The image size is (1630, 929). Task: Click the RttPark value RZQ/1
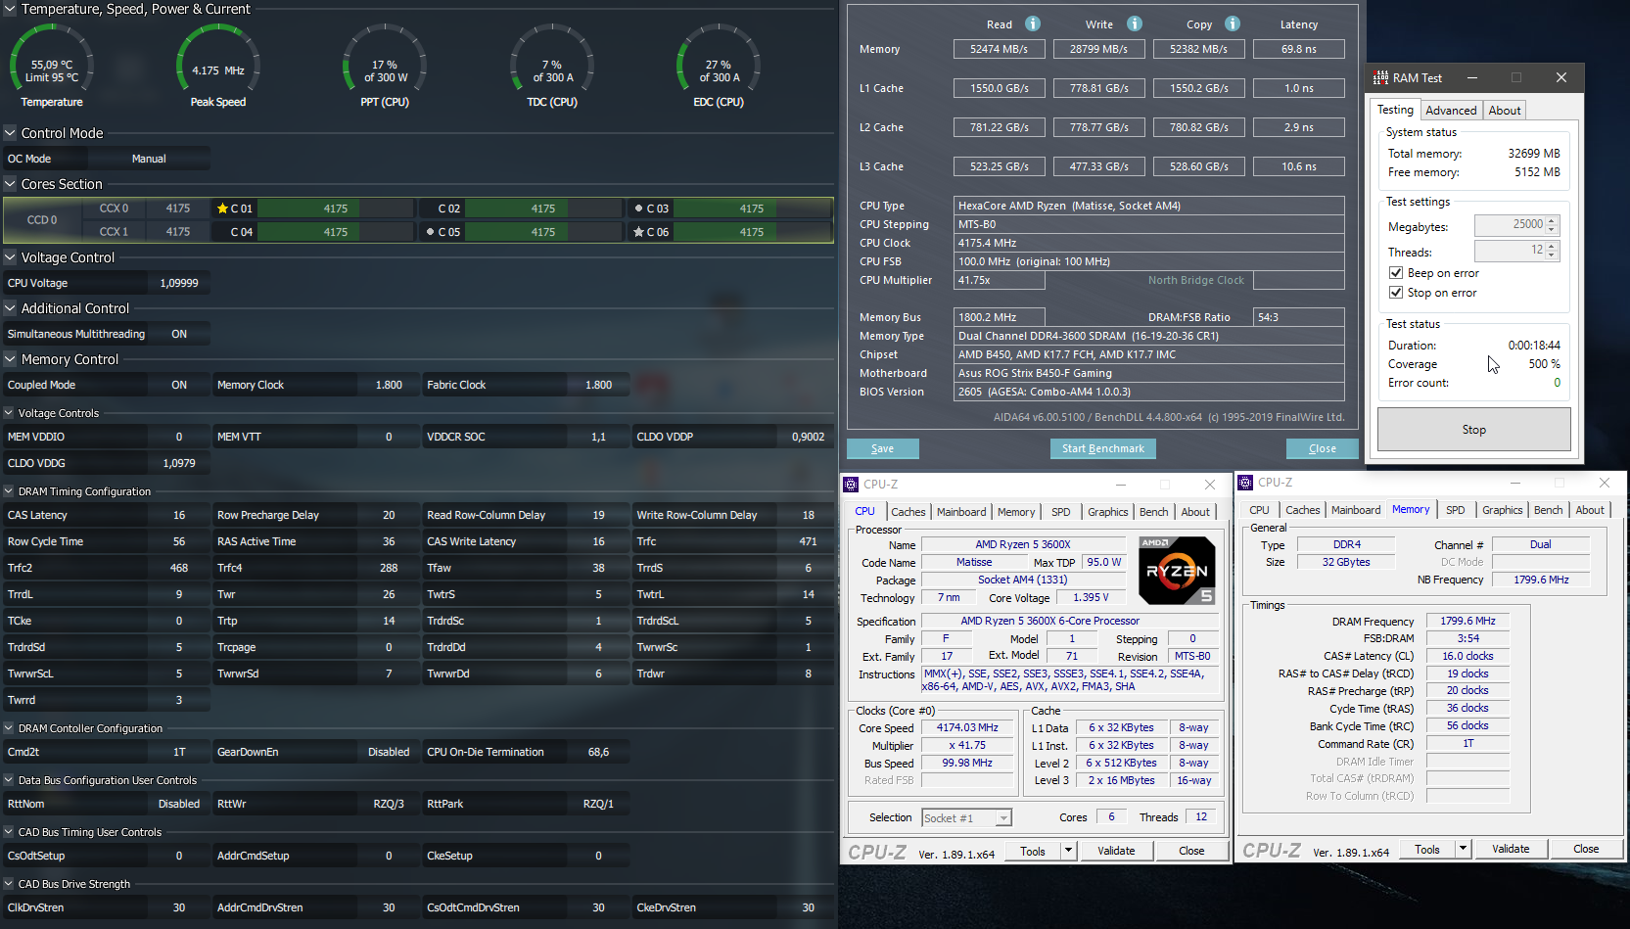point(598,804)
